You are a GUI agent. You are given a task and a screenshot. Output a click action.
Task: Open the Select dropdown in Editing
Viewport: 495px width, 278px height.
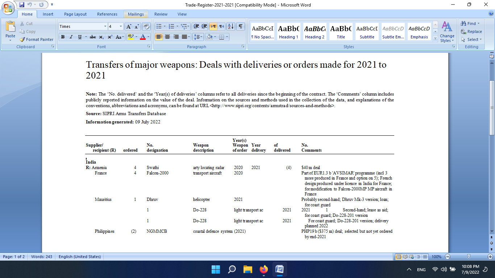click(x=471, y=39)
